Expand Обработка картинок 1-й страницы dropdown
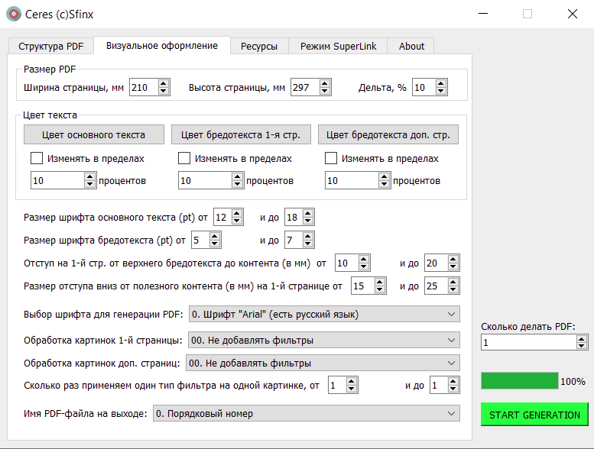This screenshot has height=449, width=594. click(324, 341)
